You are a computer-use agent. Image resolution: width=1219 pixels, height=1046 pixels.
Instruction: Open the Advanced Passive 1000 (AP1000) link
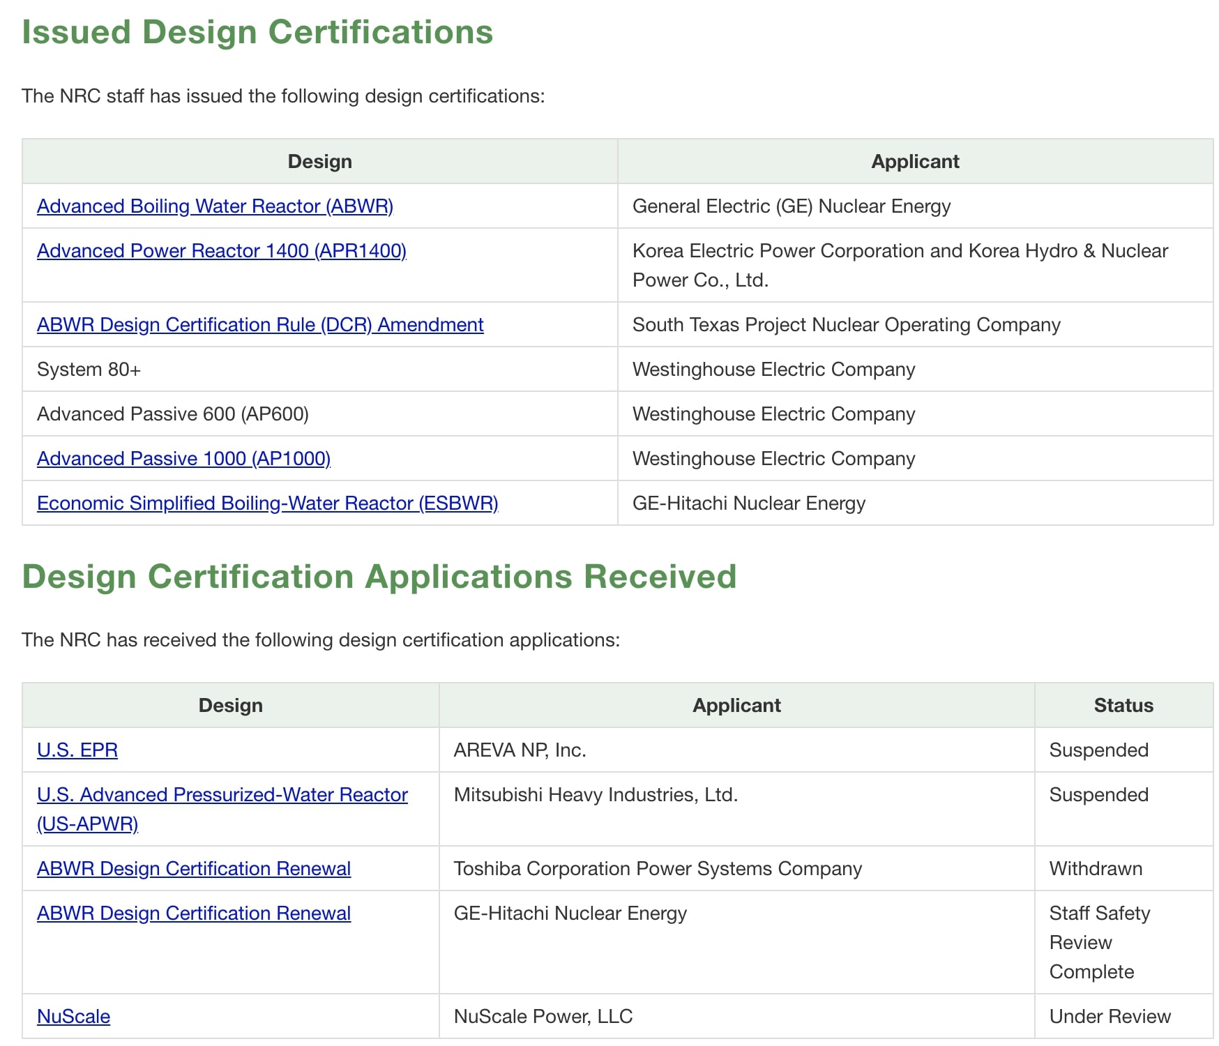[184, 458]
